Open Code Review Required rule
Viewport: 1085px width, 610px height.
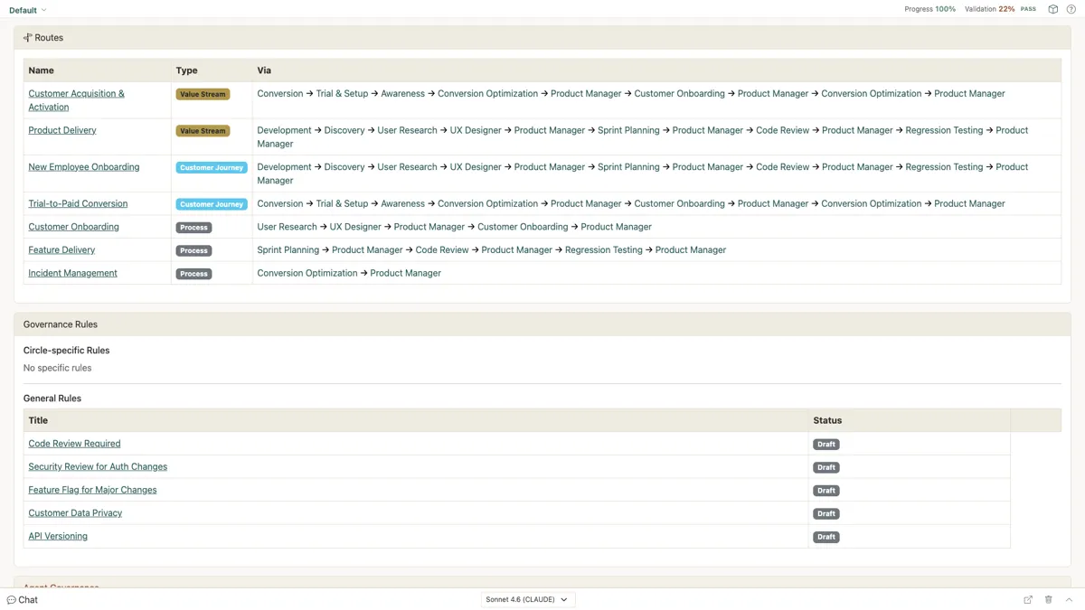pyautogui.click(x=74, y=444)
